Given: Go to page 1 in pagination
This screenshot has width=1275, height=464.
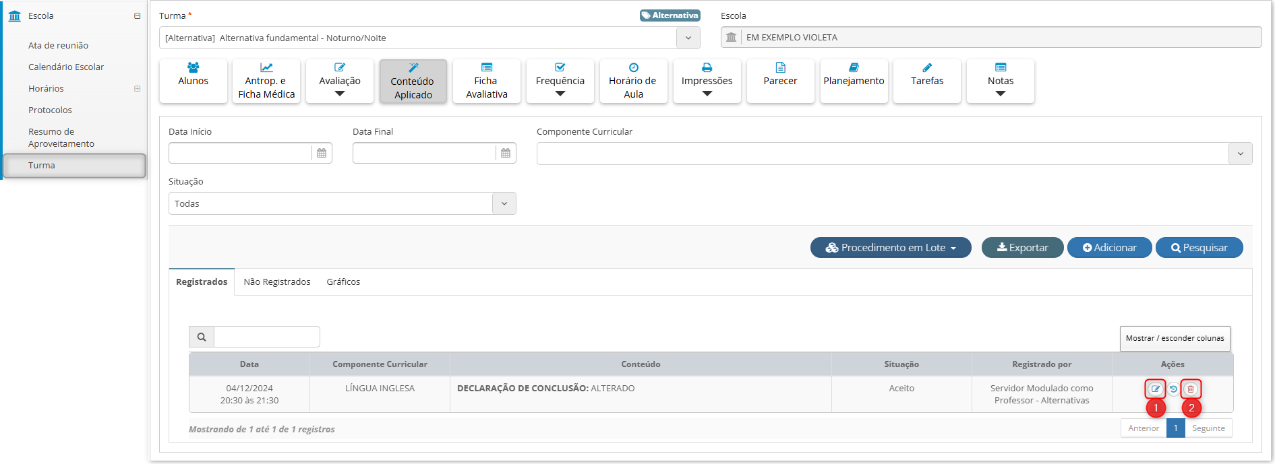Looking at the screenshot, I should tap(1175, 428).
